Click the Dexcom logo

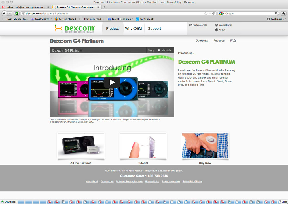75,28
